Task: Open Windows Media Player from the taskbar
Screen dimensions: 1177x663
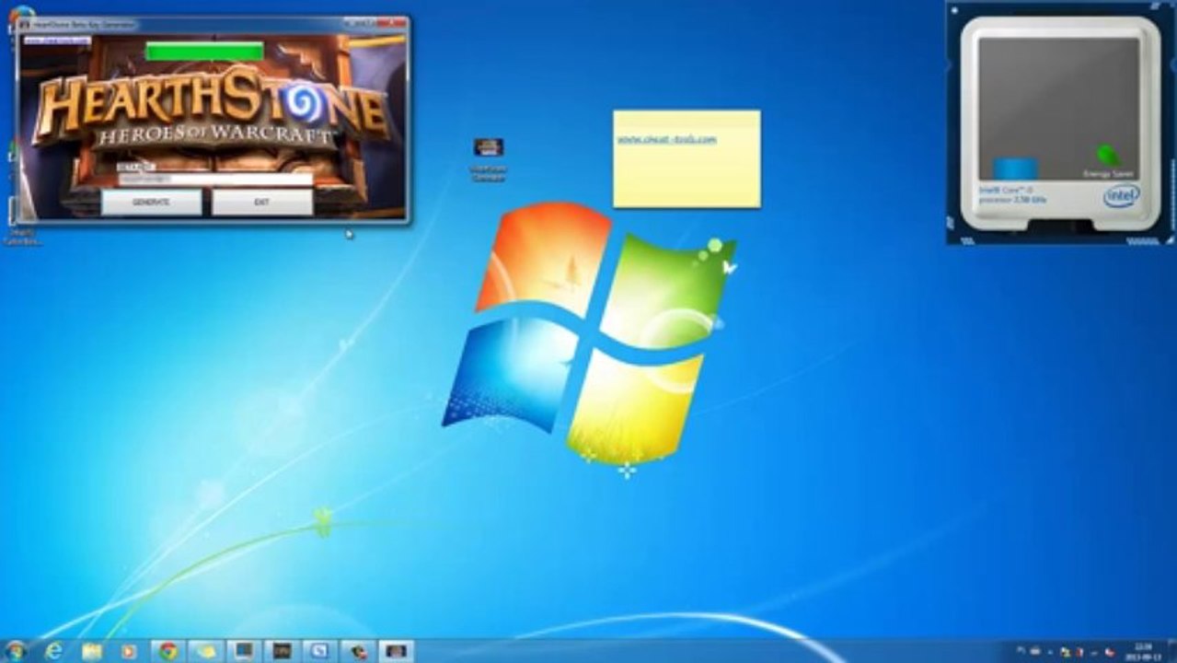Action: pos(129,651)
